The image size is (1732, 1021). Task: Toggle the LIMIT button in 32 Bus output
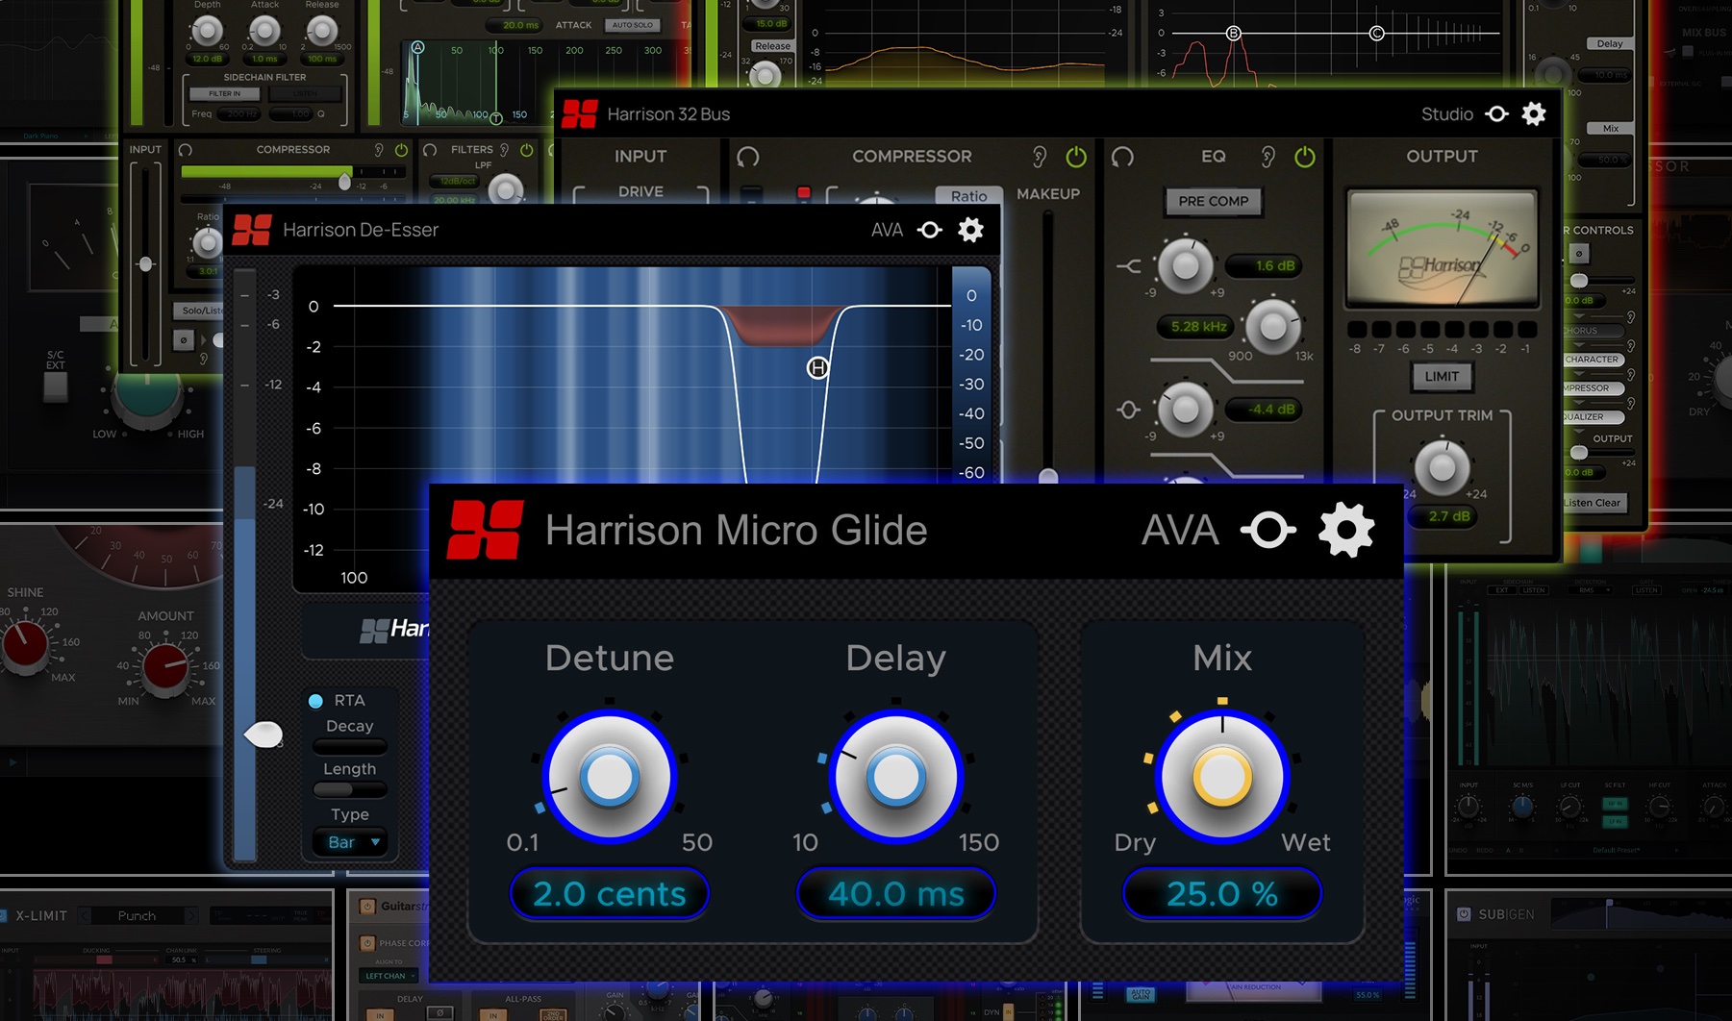point(1442,376)
